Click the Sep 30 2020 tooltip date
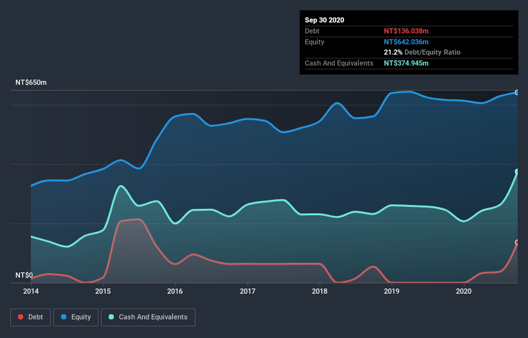Image resolution: width=528 pixels, height=338 pixels. click(x=324, y=20)
